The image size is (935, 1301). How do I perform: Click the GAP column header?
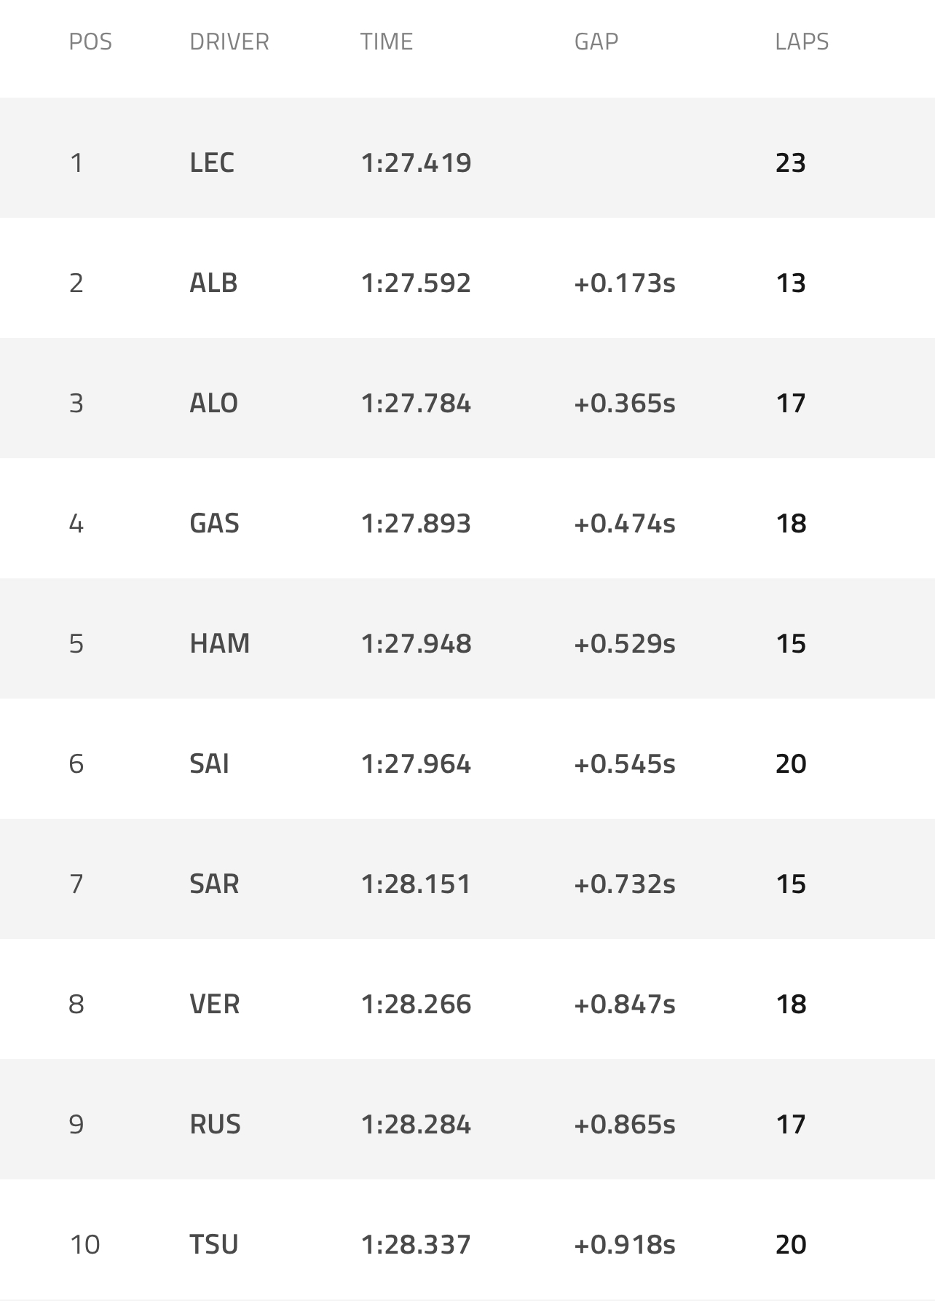coord(596,42)
